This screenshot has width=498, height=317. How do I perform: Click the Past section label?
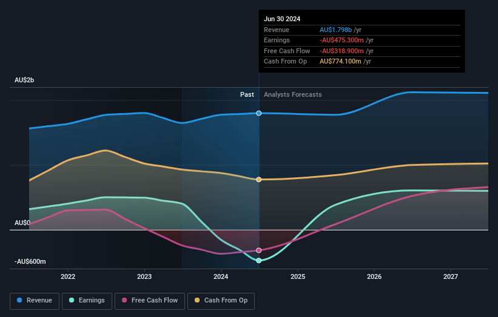pos(247,94)
